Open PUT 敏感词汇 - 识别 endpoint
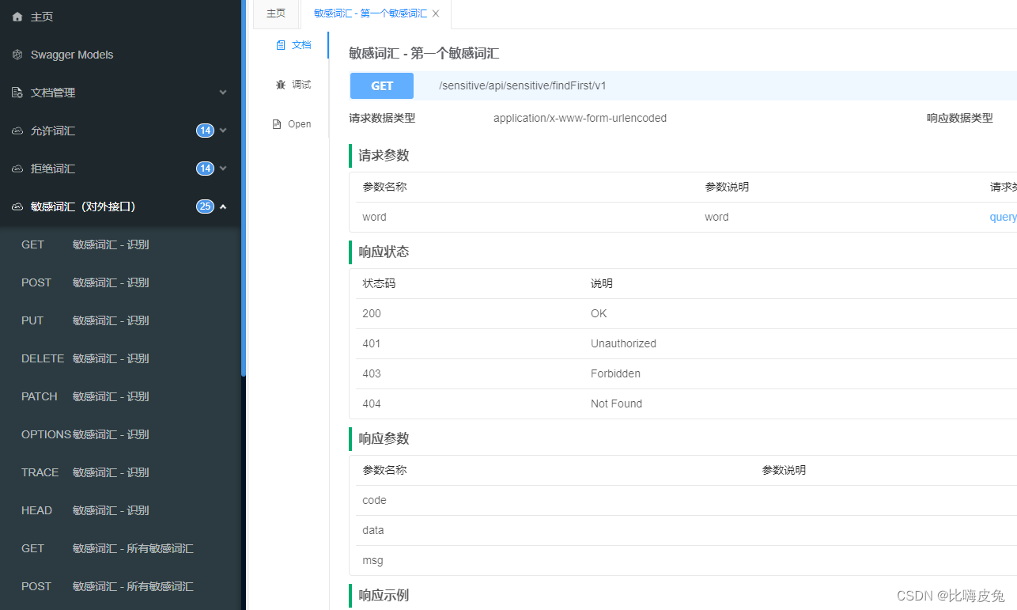Image resolution: width=1017 pixels, height=610 pixels. point(120,320)
